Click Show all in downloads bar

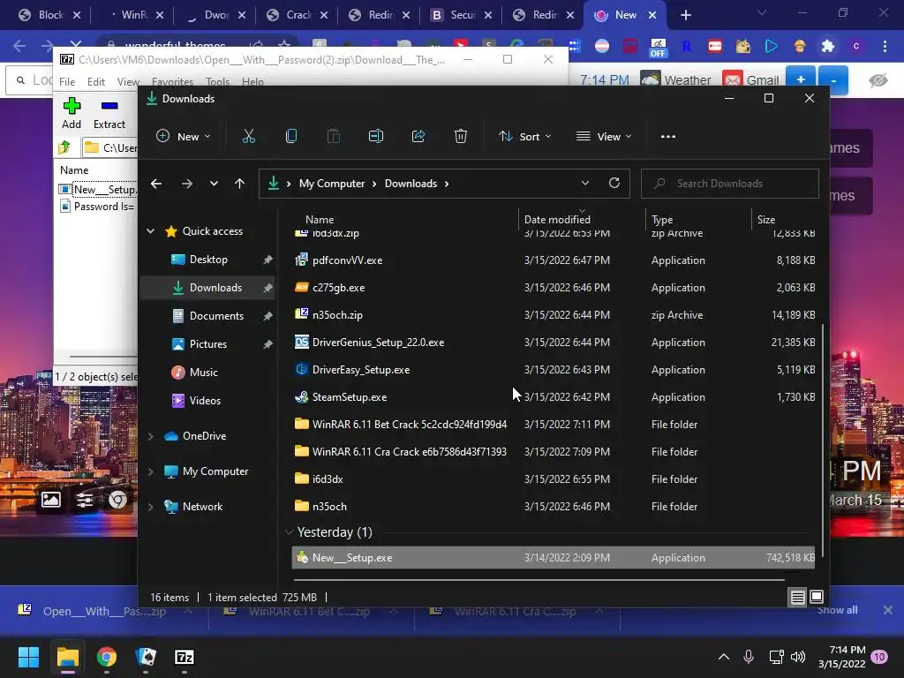[837, 610]
